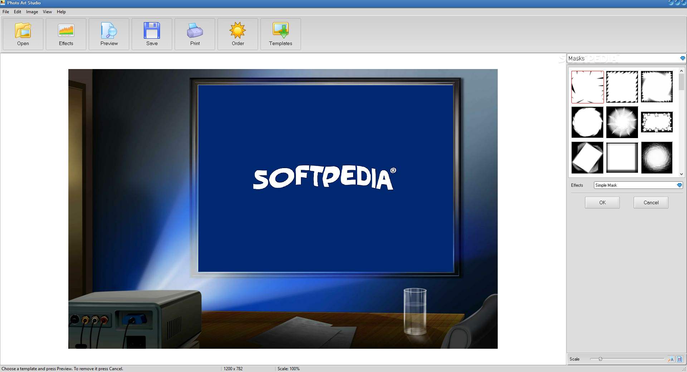Select the jagged torn-edge mask with red border

point(588,87)
